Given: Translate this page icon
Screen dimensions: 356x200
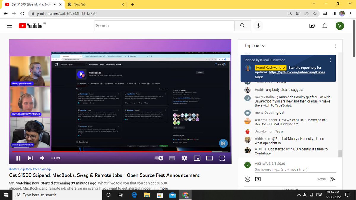Looking at the screenshot, I should pyautogui.click(x=298, y=14).
